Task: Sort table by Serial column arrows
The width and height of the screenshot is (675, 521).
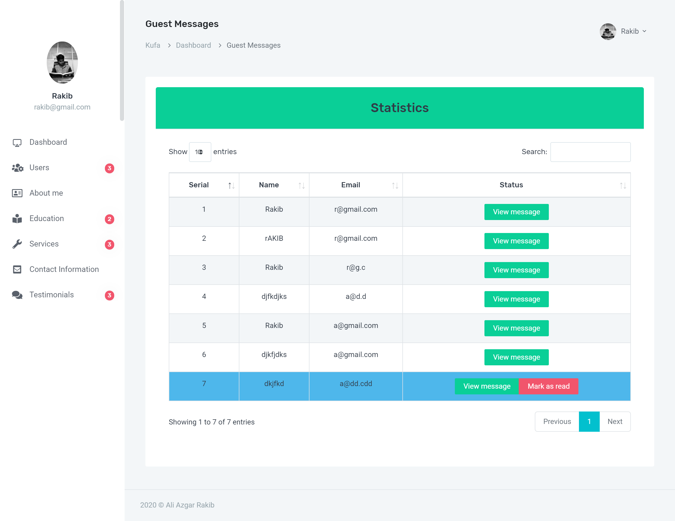Action: point(231,185)
